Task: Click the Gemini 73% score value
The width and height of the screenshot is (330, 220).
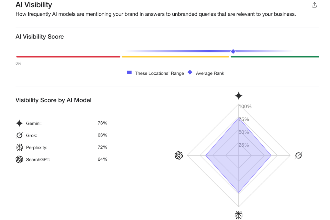Action: 102,123
